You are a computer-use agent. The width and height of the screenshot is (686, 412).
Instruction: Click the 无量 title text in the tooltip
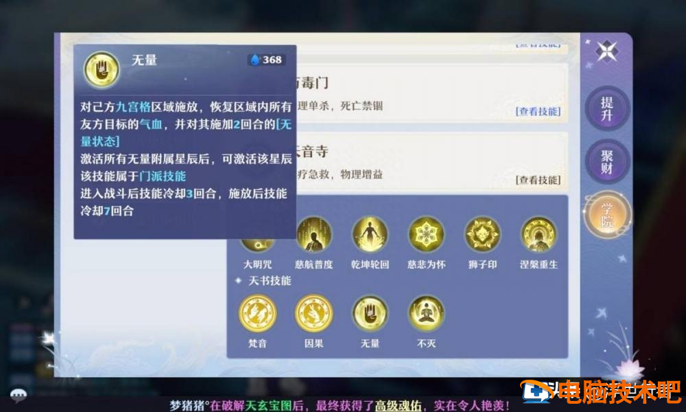coord(144,60)
